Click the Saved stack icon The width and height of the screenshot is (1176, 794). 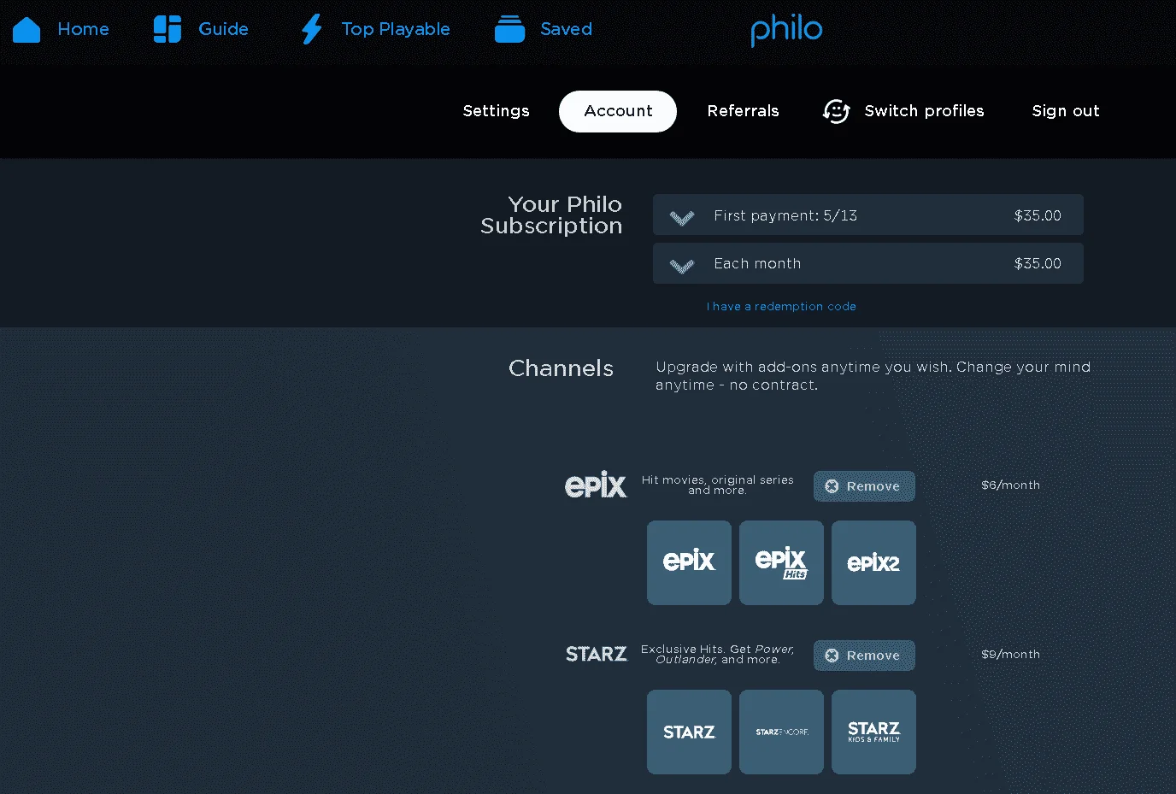(509, 29)
